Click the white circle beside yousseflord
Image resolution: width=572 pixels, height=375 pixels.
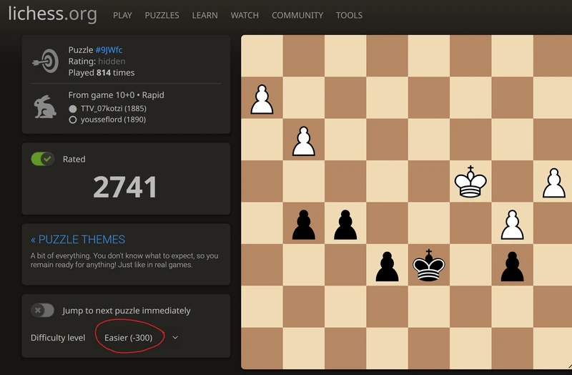(x=73, y=120)
